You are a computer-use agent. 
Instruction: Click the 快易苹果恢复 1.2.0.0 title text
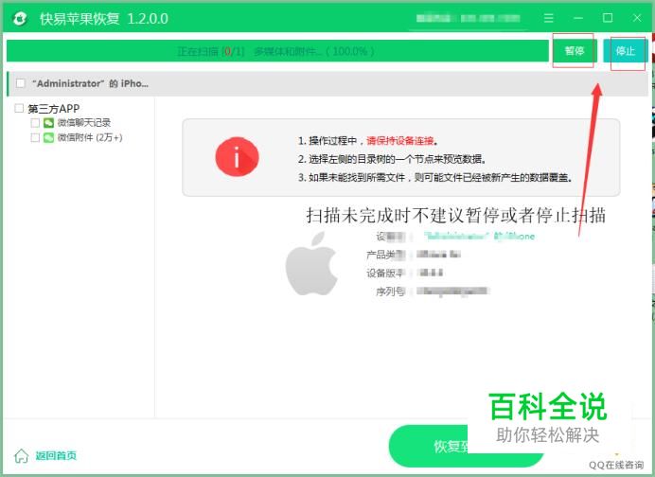coord(104,19)
